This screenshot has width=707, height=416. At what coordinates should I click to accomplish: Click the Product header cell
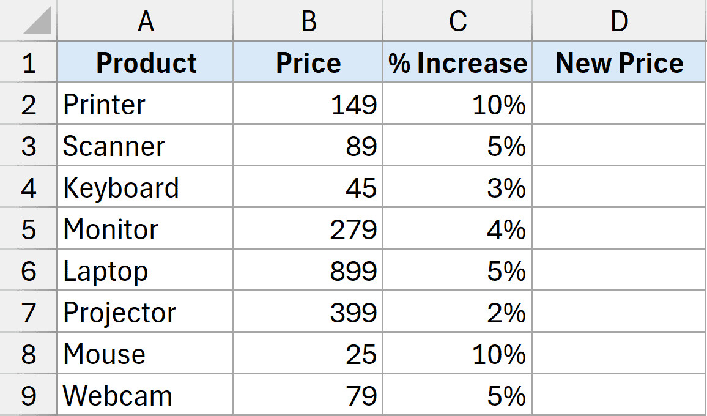point(146,62)
